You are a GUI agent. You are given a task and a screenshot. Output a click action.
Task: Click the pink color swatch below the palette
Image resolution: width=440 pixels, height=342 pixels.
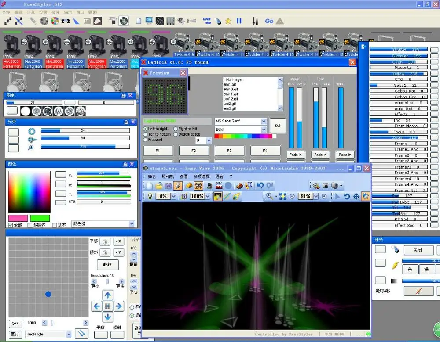tap(18, 218)
